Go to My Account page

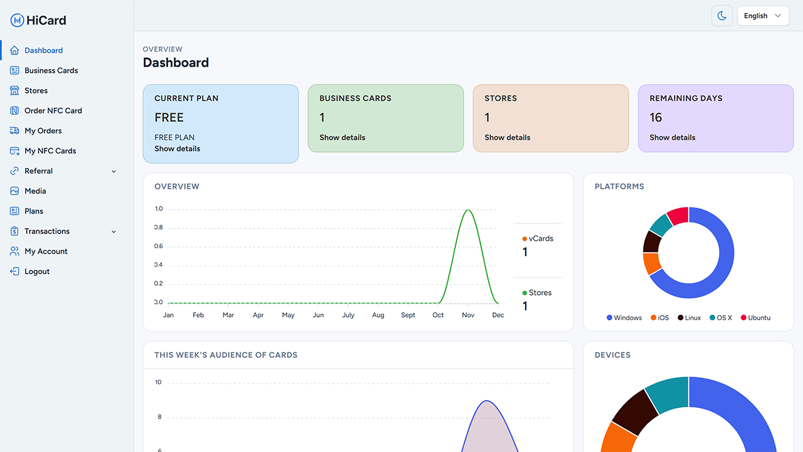pos(46,251)
